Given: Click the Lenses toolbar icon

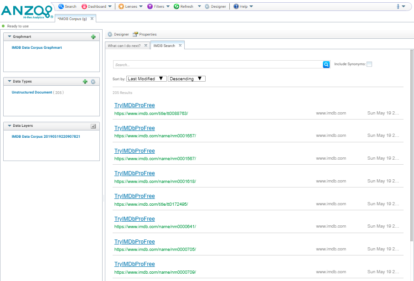Looking at the screenshot, I should pos(121,6).
